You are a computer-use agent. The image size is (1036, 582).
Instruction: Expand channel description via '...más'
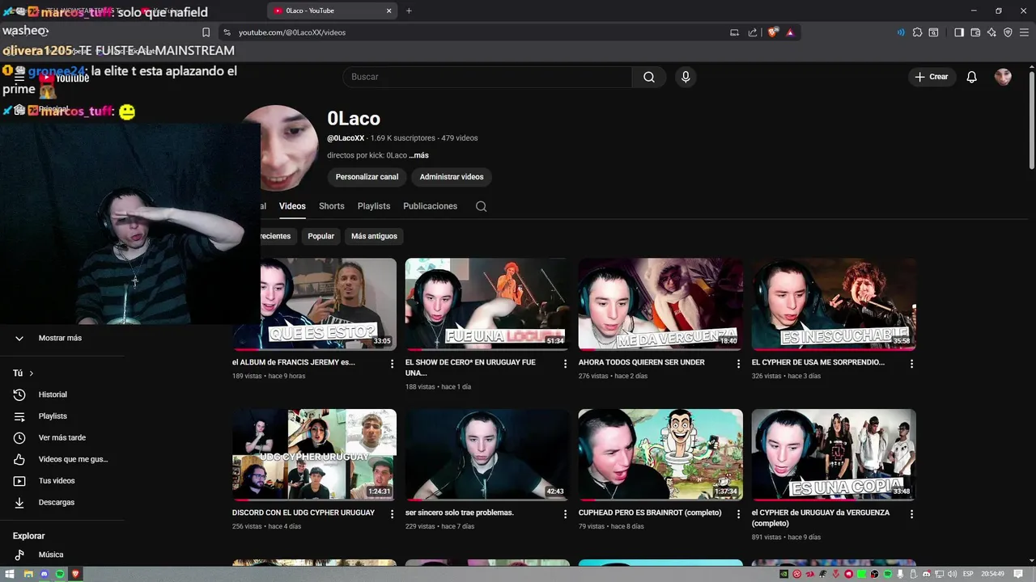click(418, 155)
